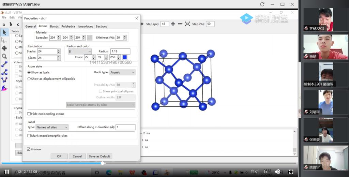Click the OK button
349x177 pixels.
click(59, 156)
